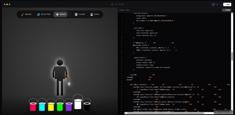Click the animation: splash 0.5s code line

[x=153, y=68]
